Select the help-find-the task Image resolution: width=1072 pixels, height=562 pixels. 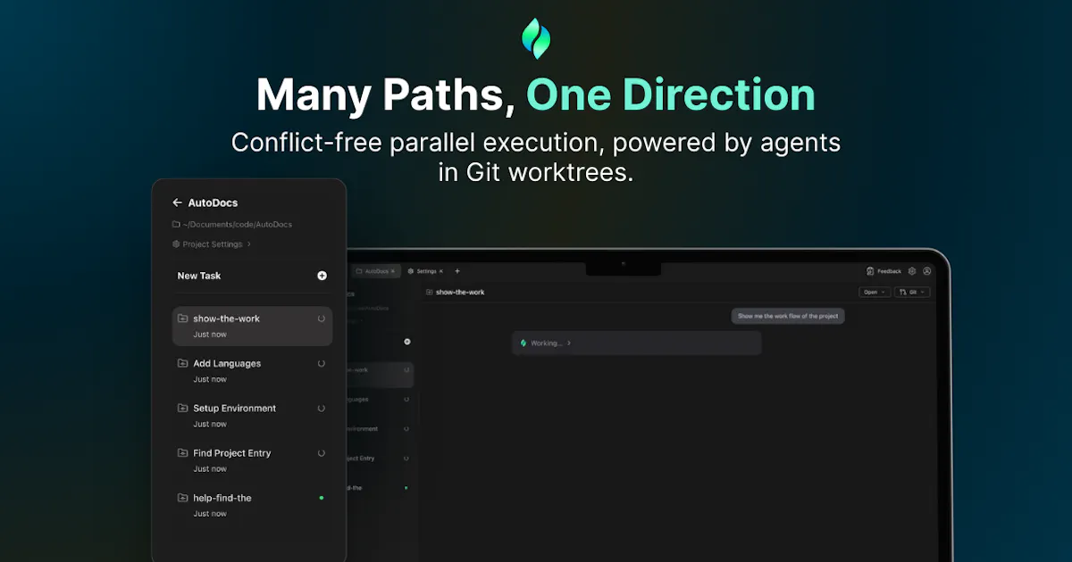252,504
